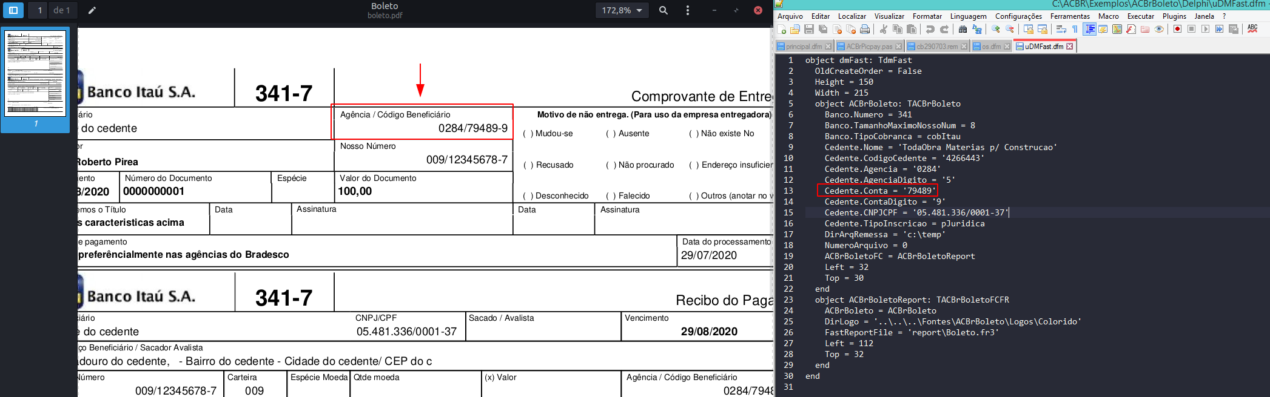This screenshot has height=397, width=1270.
Task: Undo the last edit via toolbar
Action: 930,29
